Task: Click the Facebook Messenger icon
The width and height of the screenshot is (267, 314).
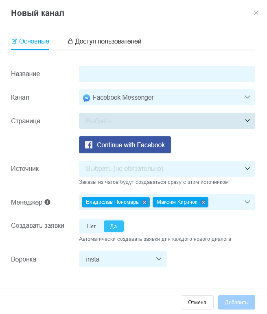Action: [86, 98]
